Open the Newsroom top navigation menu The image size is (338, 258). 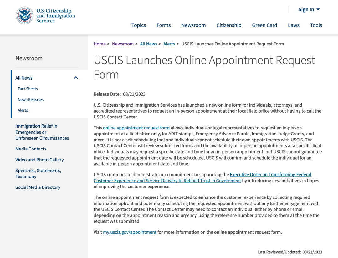[194, 25]
